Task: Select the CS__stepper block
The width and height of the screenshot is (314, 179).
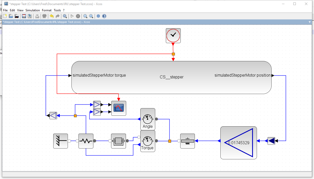Action: click(x=171, y=77)
